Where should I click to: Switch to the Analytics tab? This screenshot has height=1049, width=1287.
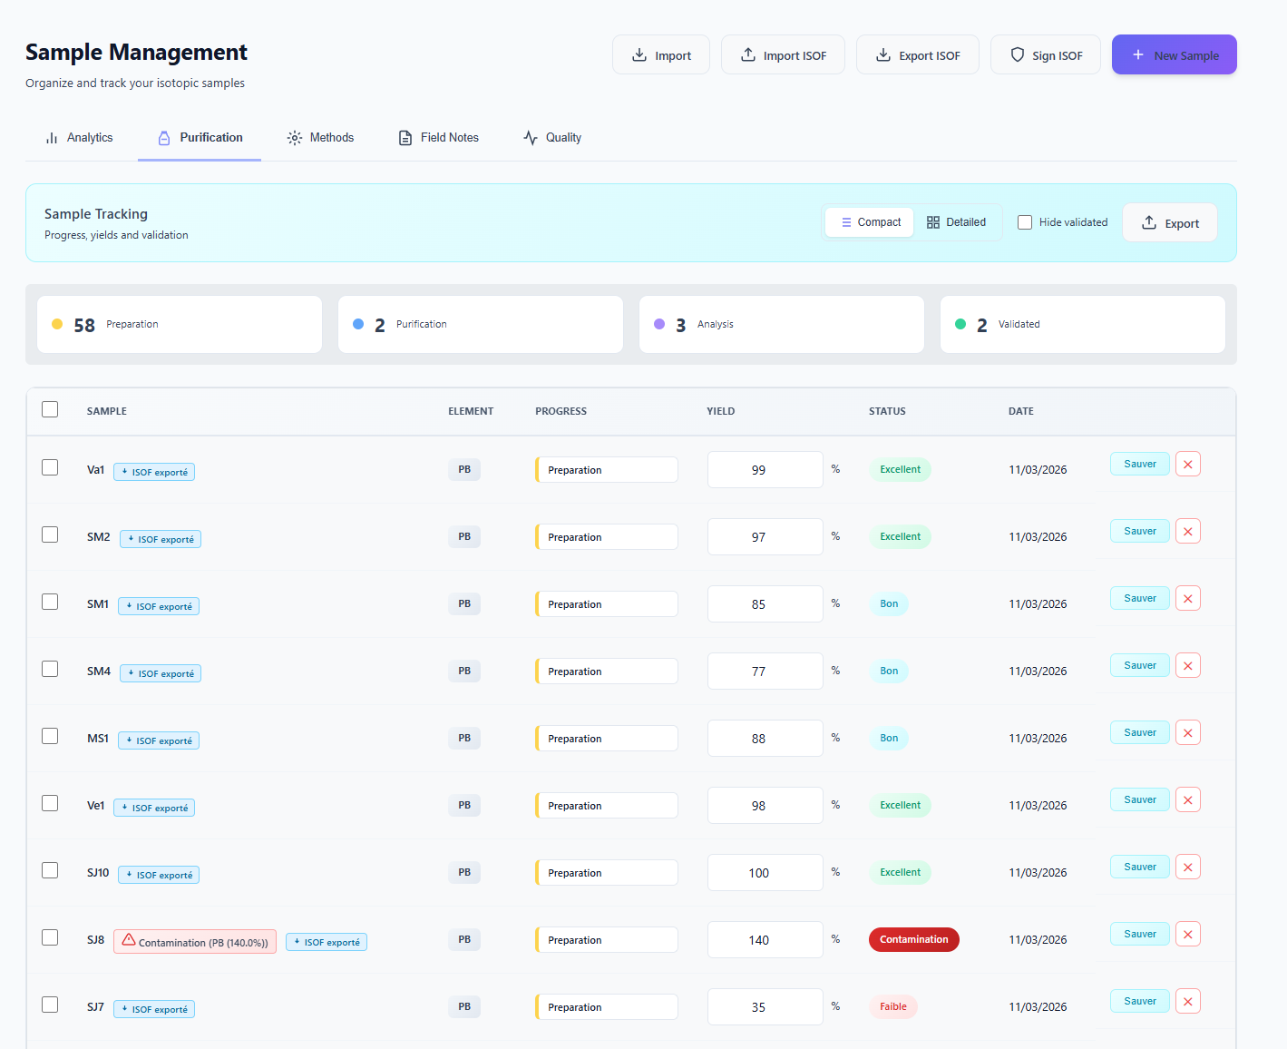[80, 138]
